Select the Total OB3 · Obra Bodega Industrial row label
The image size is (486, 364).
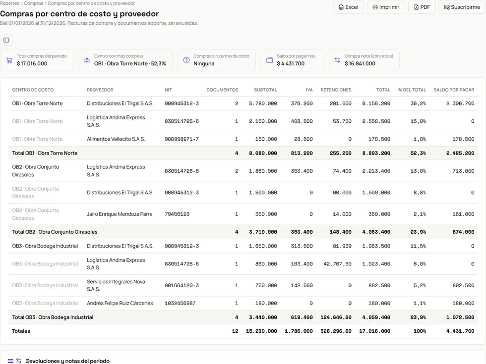(x=53, y=317)
